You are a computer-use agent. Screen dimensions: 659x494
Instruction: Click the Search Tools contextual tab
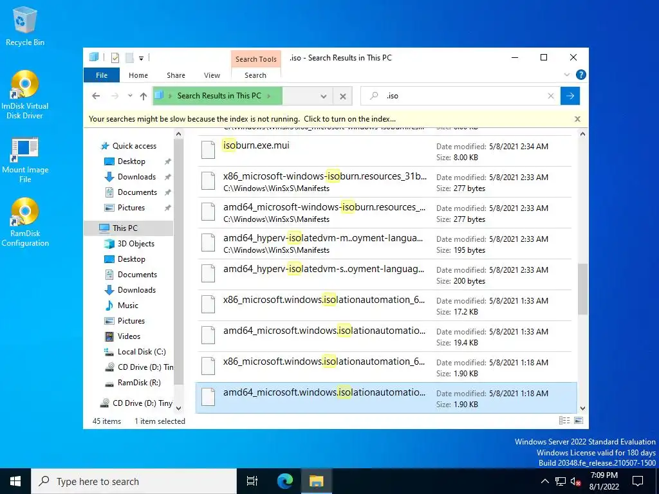256,59
